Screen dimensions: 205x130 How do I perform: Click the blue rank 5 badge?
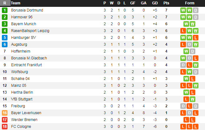click(5, 38)
